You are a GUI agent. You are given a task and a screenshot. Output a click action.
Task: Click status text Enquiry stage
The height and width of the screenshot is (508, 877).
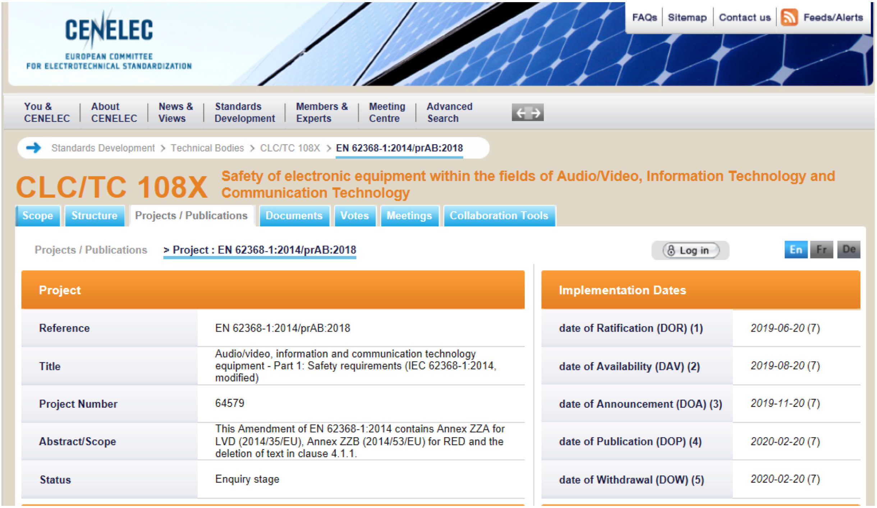pos(247,479)
